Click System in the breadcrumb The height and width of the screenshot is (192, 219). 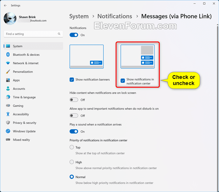[79, 16]
